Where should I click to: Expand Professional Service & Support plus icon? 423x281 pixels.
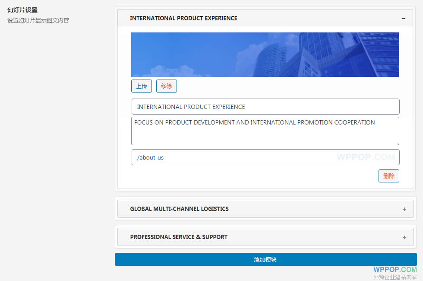(x=404, y=237)
